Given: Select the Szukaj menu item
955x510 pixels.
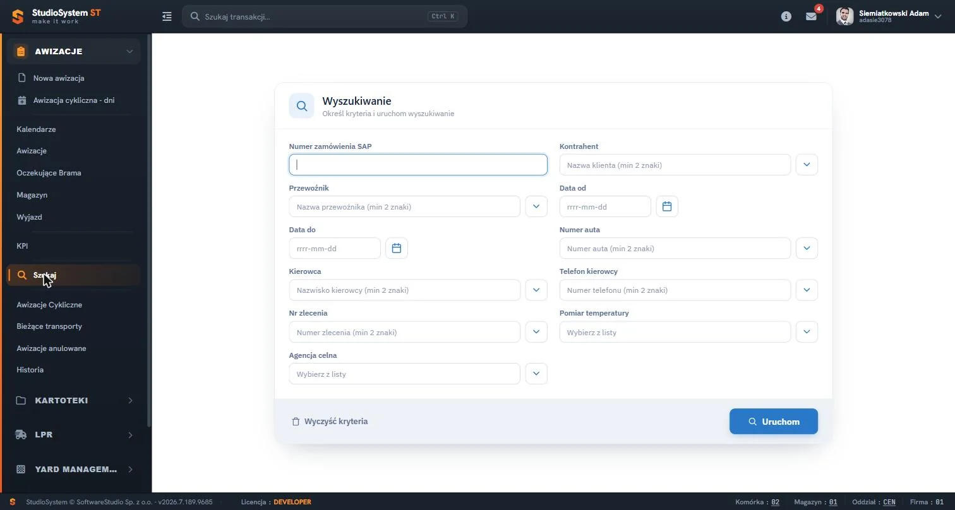Looking at the screenshot, I should (73, 275).
